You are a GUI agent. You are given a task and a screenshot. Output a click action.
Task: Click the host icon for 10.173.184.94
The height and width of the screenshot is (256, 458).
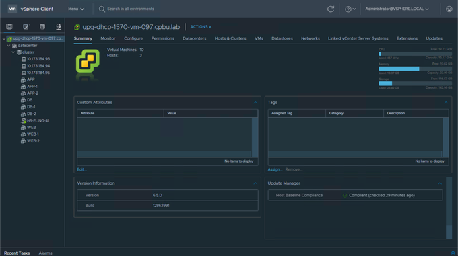pos(24,66)
